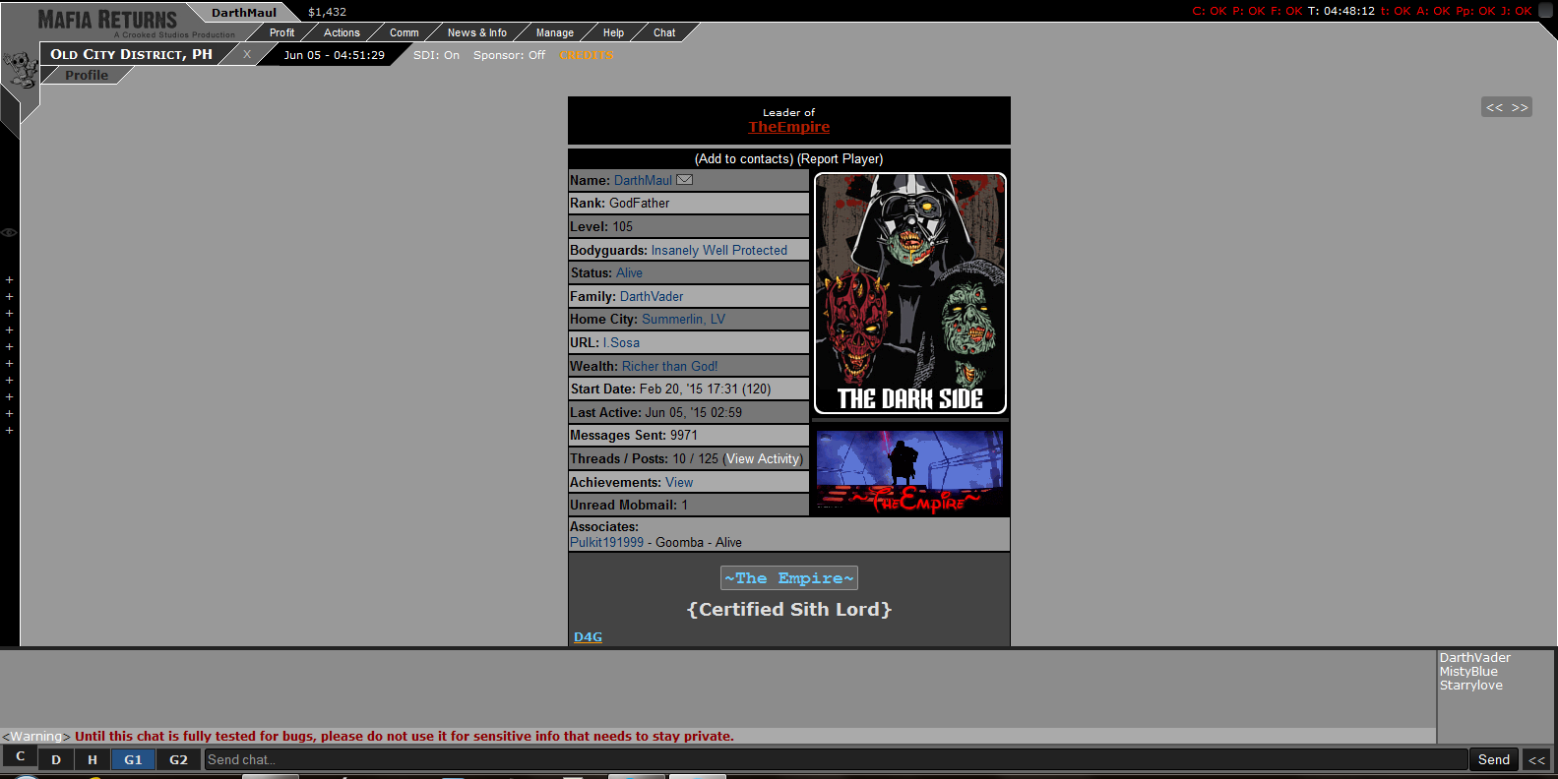Click the Summerlin, LV home city link
The image size is (1558, 779).
pyautogui.click(x=683, y=319)
